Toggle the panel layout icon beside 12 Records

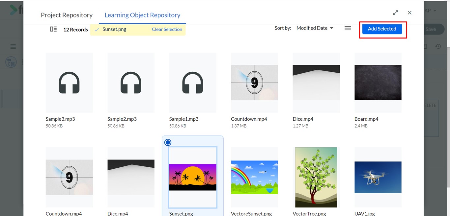click(x=53, y=29)
